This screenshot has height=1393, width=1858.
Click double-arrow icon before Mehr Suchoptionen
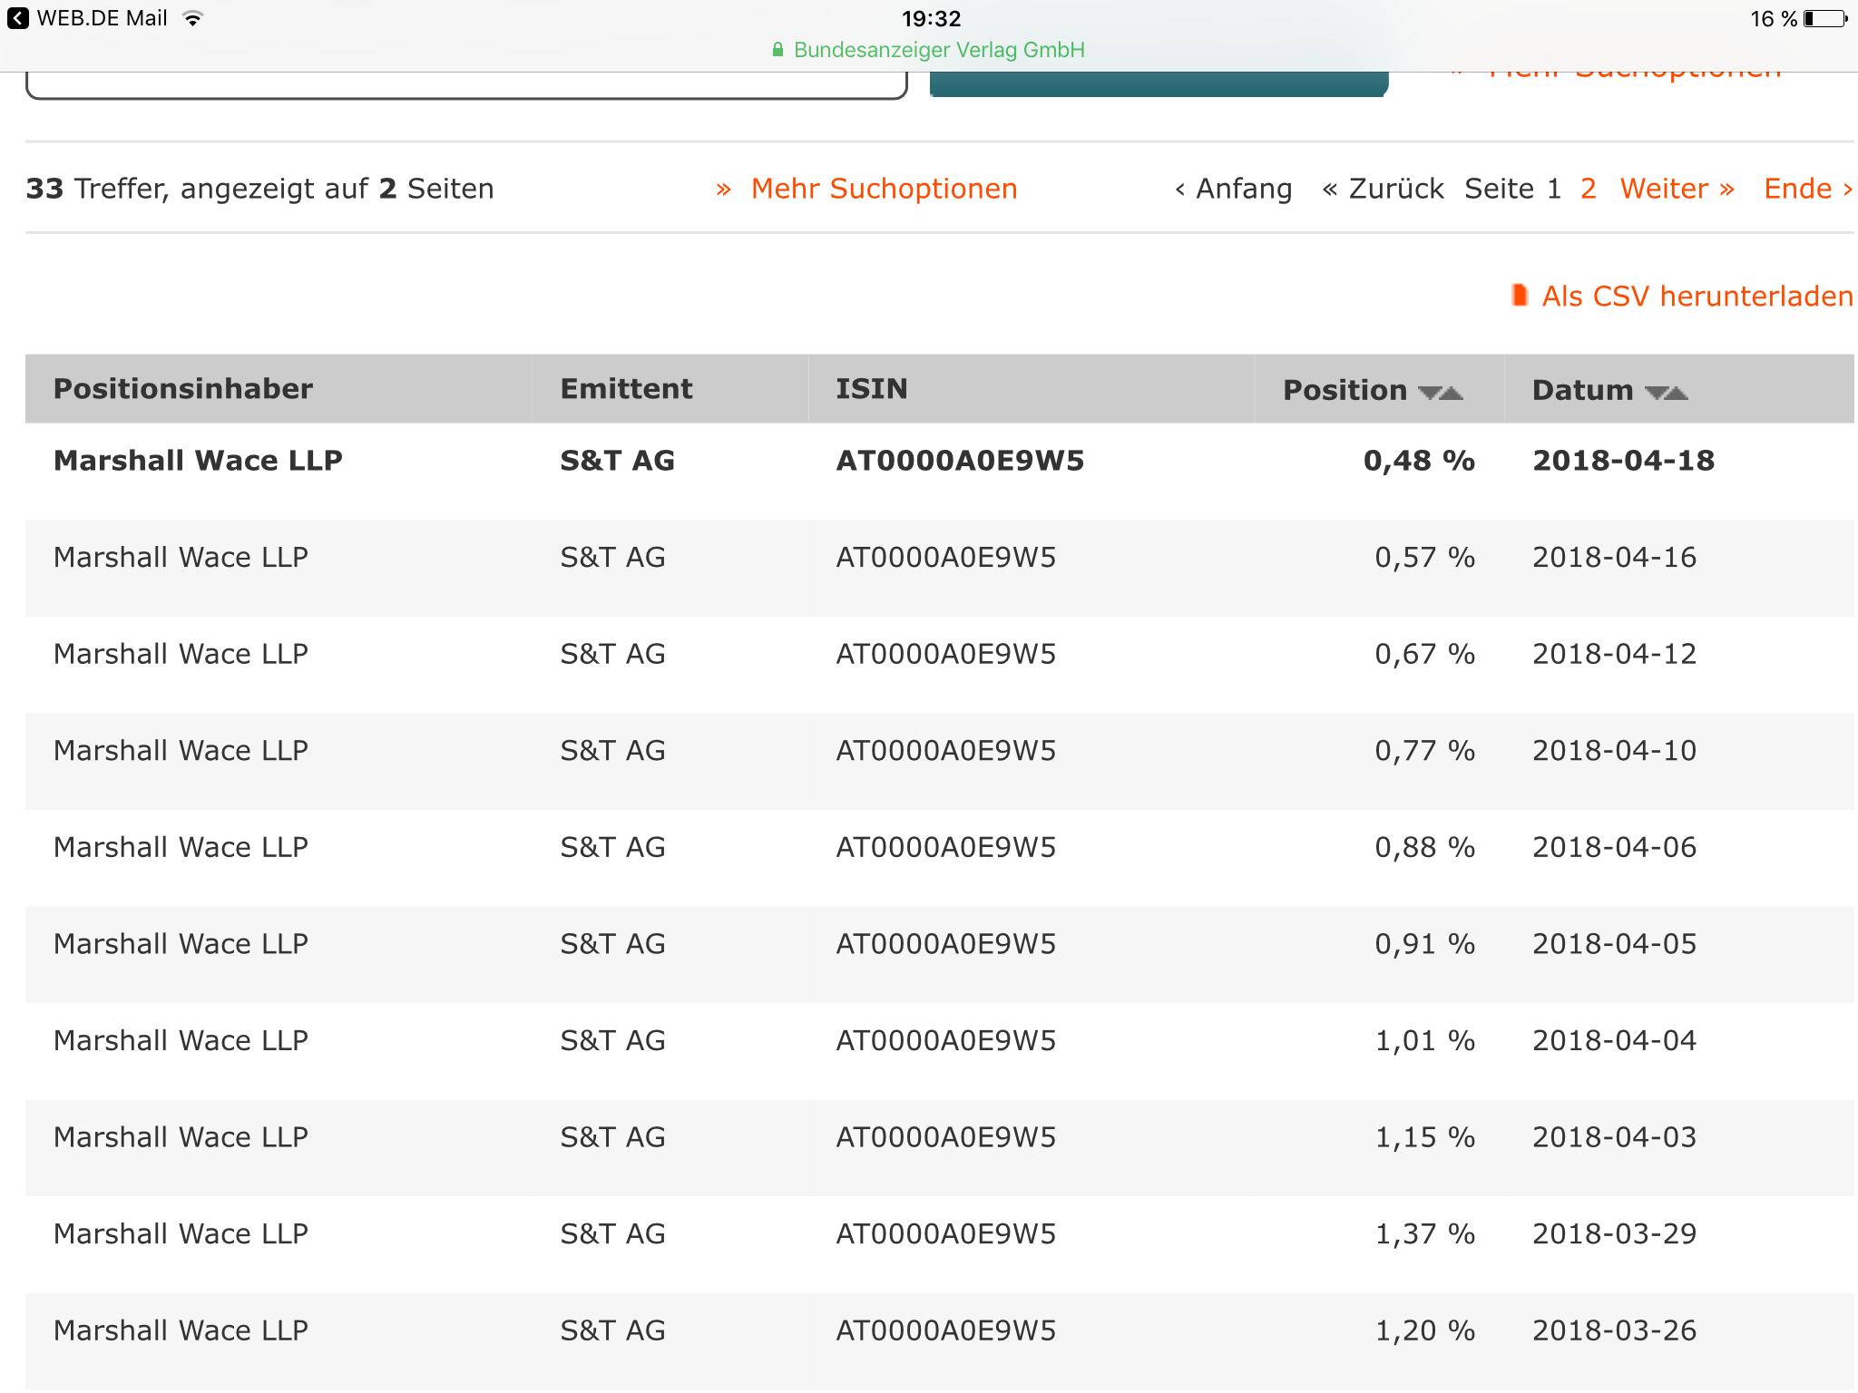pyautogui.click(x=723, y=190)
